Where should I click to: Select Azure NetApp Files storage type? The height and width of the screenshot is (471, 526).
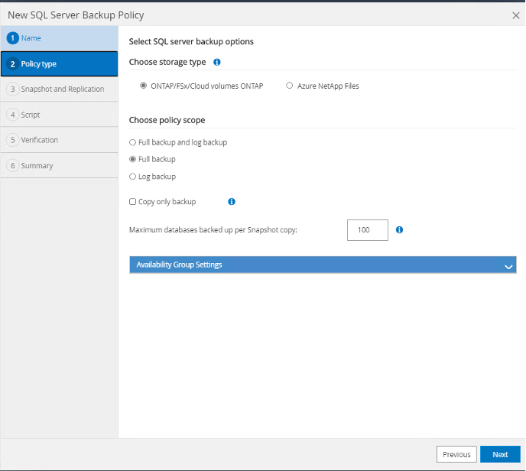coord(289,86)
